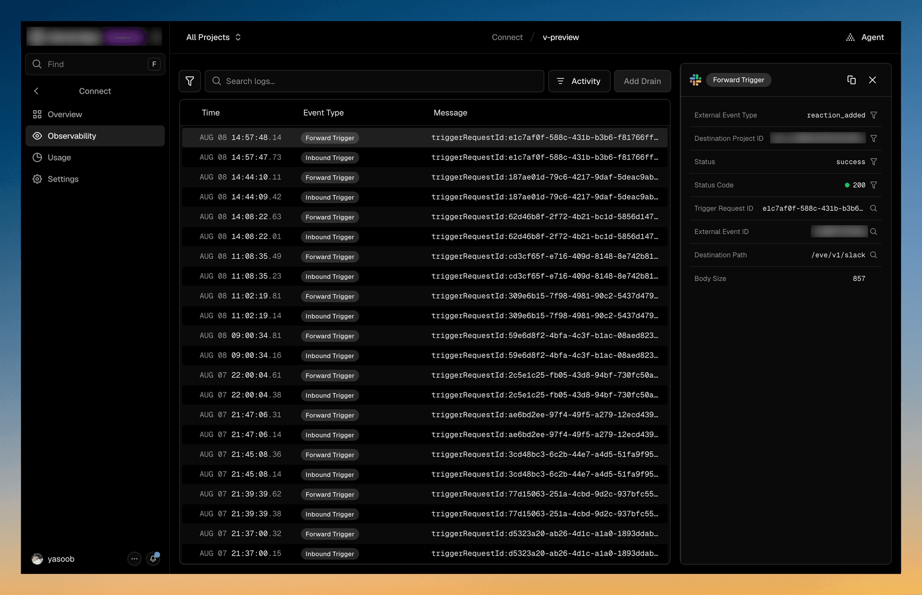Click the v-preview breadcrumb
The height and width of the screenshot is (595, 922).
(x=560, y=37)
